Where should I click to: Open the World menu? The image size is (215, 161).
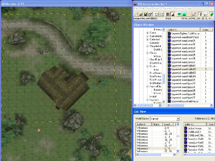[156, 9]
